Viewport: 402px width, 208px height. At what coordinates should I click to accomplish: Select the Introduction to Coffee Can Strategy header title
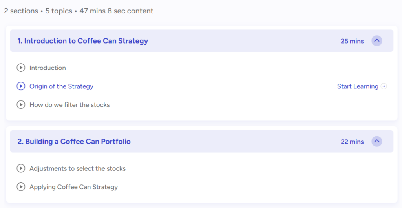click(82, 41)
